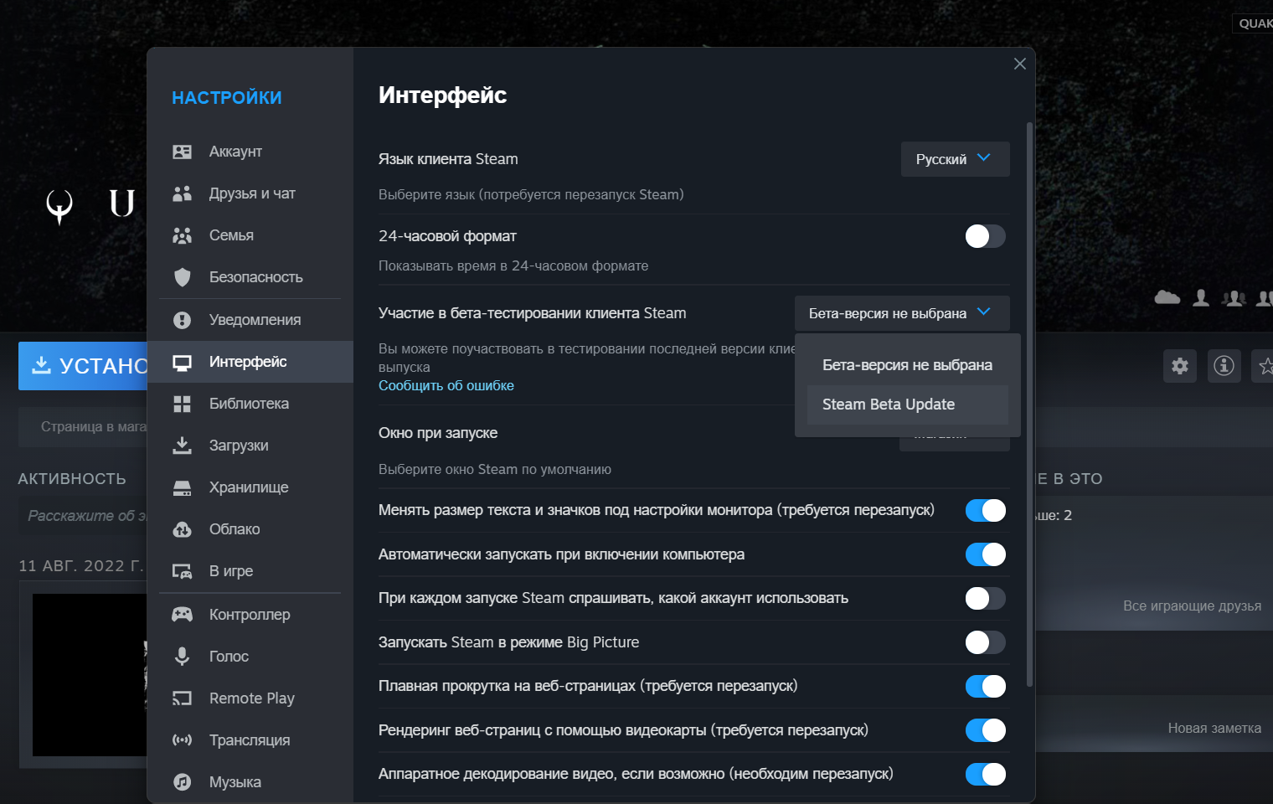Screen dimensions: 1273x804
Task: Open В игре settings section
Action: coord(250,571)
